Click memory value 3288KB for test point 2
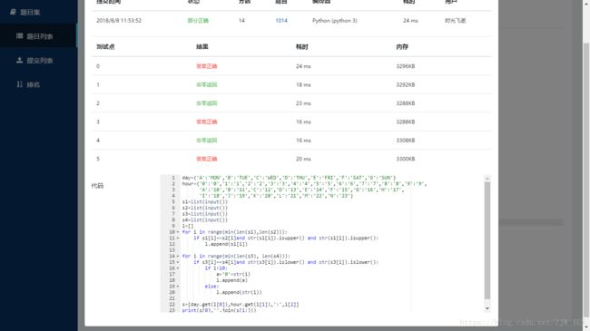 tap(405, 103)
